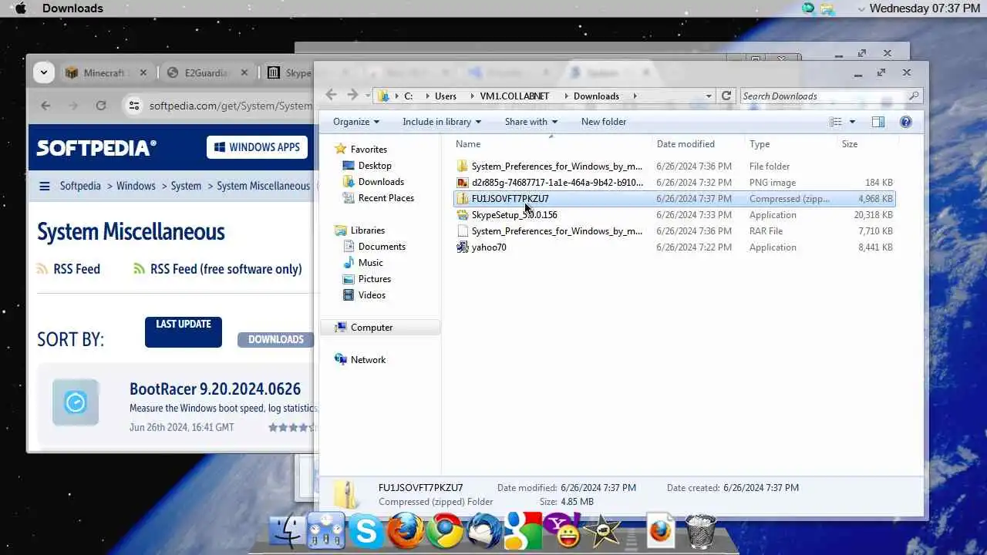Select Computer in navigation pane
The width and height of the screenshot is (987, 555).
[x=372, y=328]
